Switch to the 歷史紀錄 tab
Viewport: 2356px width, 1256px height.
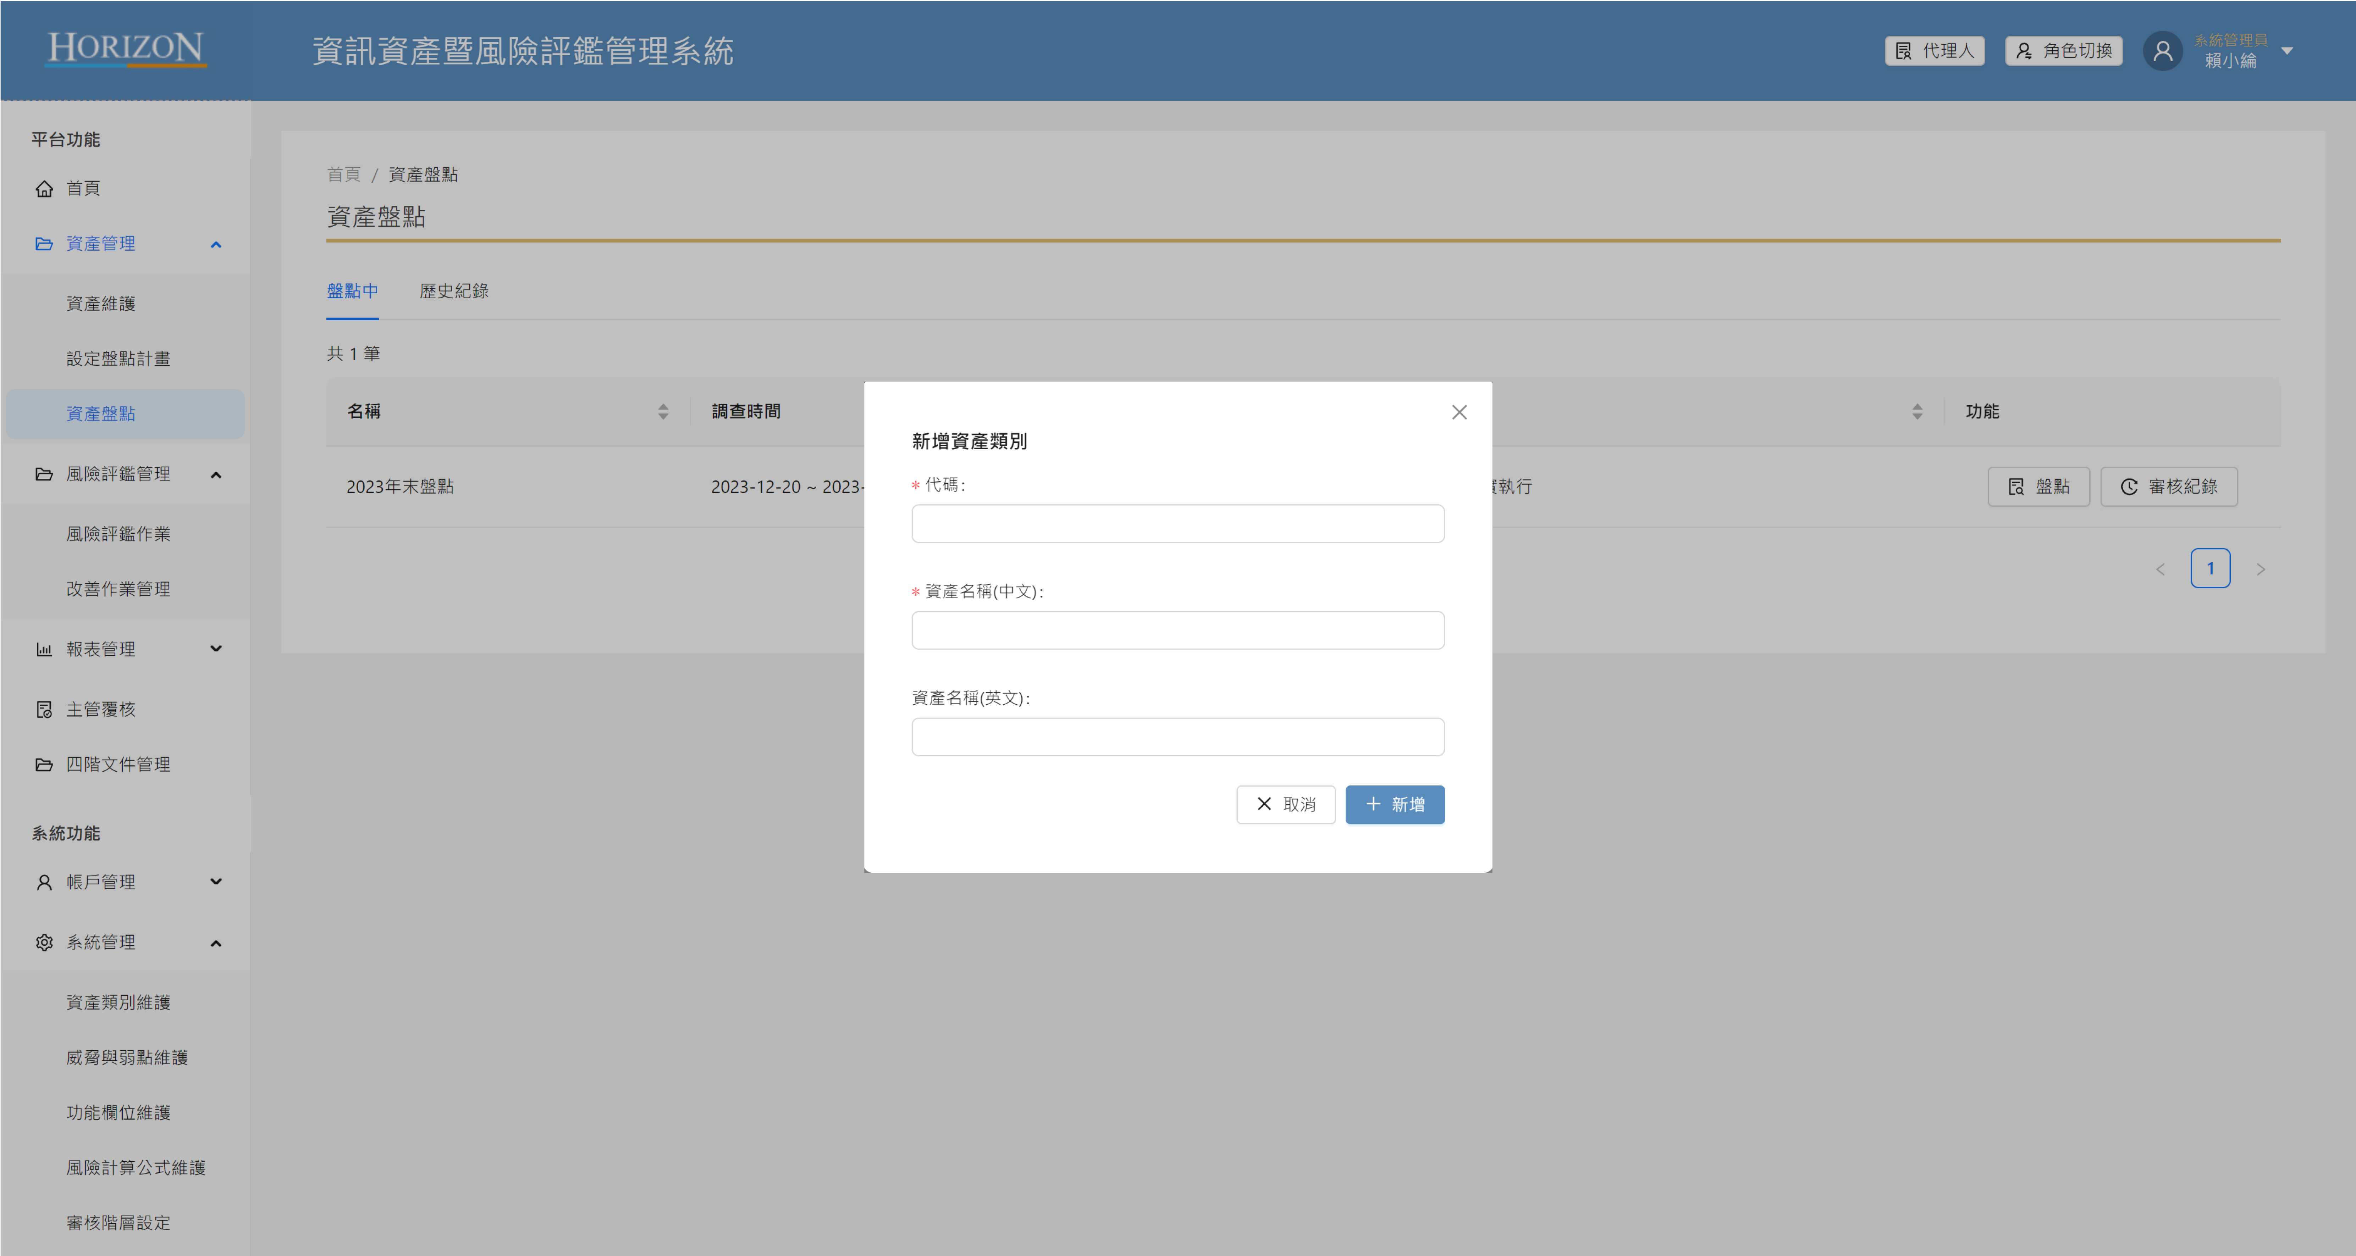(x=454, y=291)
